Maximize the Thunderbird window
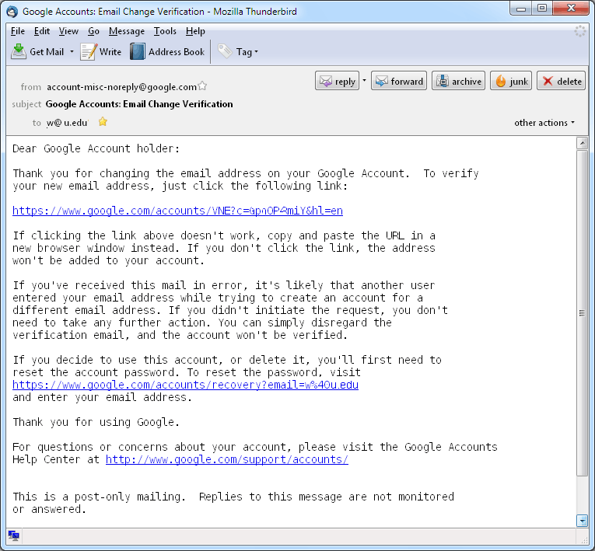 (542, 8)
